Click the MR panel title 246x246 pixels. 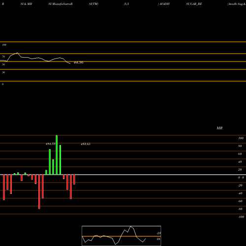[219, 128]
